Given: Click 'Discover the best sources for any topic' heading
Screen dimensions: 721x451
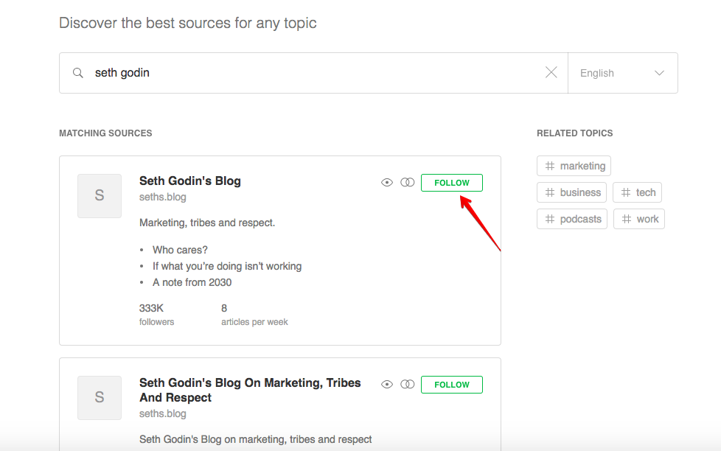Looking at the screenshot, I should tap(187, 23).
